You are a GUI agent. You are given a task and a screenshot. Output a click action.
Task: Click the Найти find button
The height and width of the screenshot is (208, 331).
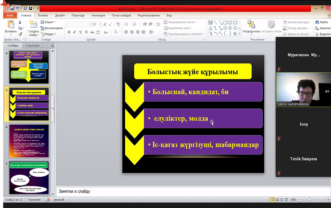coord(321,22)
